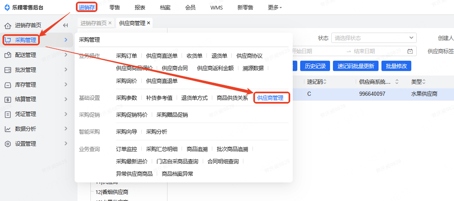This screenshot has height=201, width=454.
Task: Open 采购订单 link
Action: coord(126,56)
